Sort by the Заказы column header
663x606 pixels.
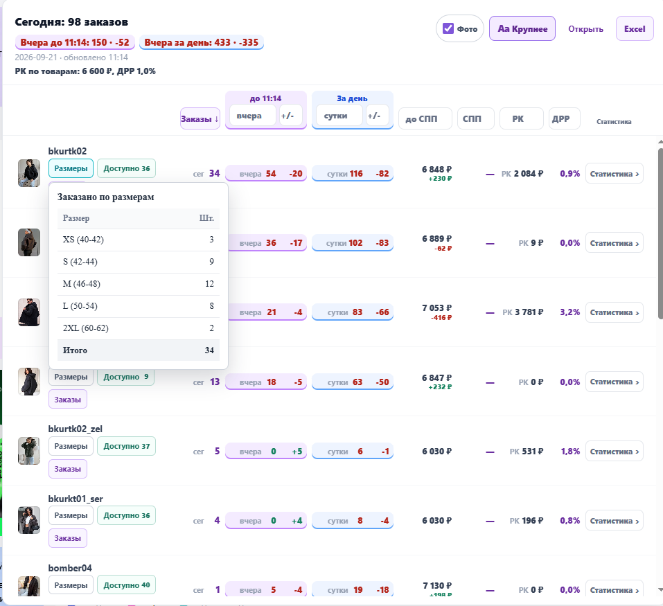click(200, 118)
